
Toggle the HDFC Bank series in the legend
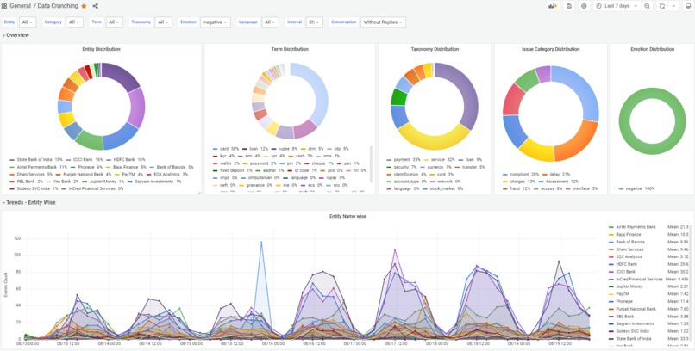(x=627, y=264)
